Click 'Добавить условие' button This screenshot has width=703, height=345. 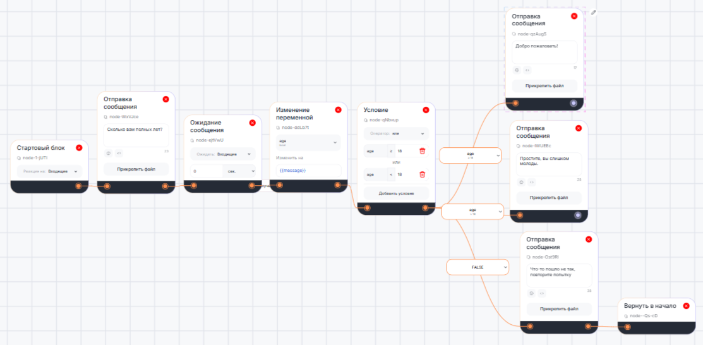click(x=396, y=193)
